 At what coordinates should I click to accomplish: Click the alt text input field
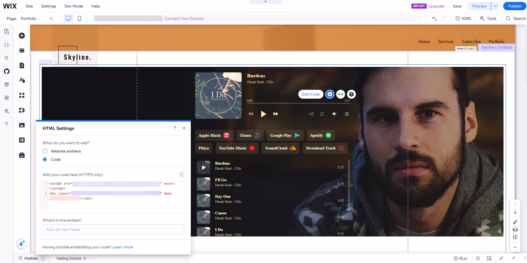(113, 229)
